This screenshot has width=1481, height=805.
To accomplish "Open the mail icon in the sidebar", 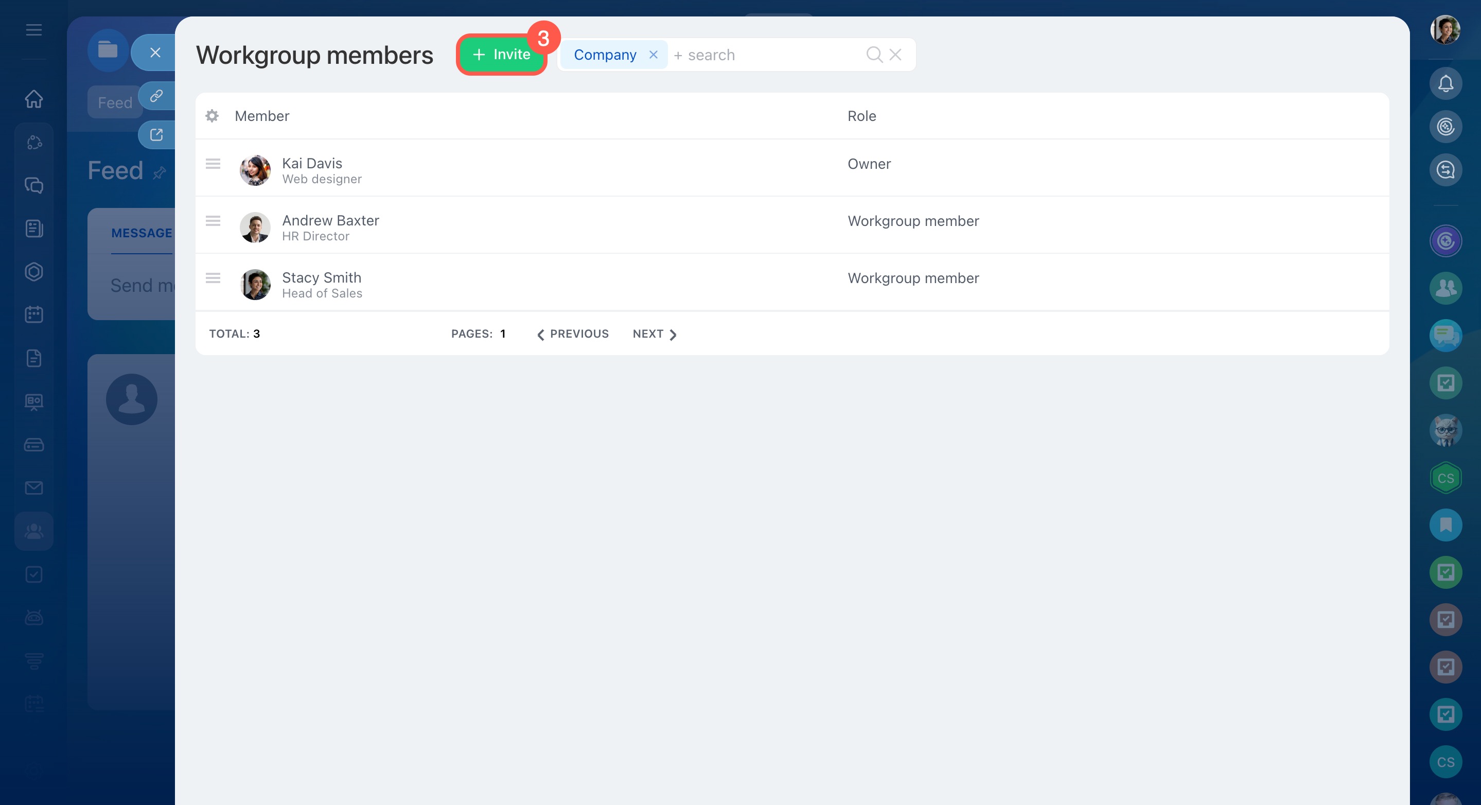I will tap(34, 488).
